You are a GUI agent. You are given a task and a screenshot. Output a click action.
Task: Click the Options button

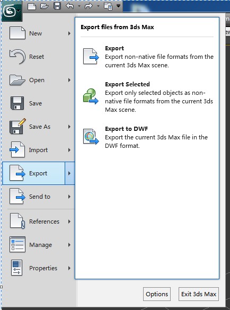click(x=157, y=294)
